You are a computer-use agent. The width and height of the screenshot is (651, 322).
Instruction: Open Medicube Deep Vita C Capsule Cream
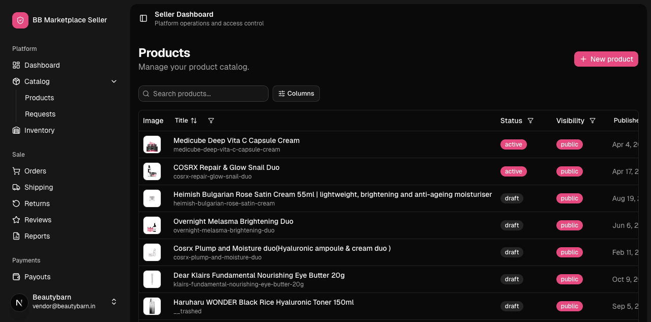pos(236,140)
